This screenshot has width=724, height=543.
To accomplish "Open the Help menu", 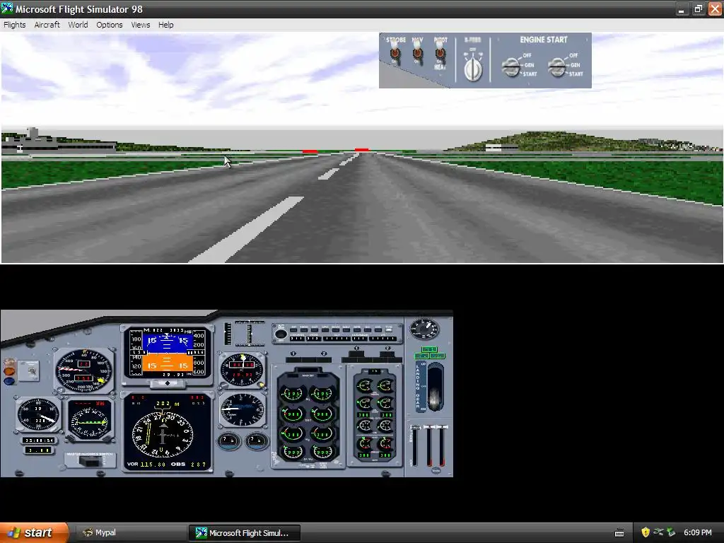I will 165,25.
